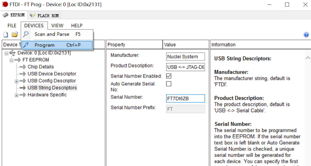The width and height of the screenshot is (311, 166).
Task: Click the Manufacturer field with Nuclei System
Action: click(x=185, y=57)
